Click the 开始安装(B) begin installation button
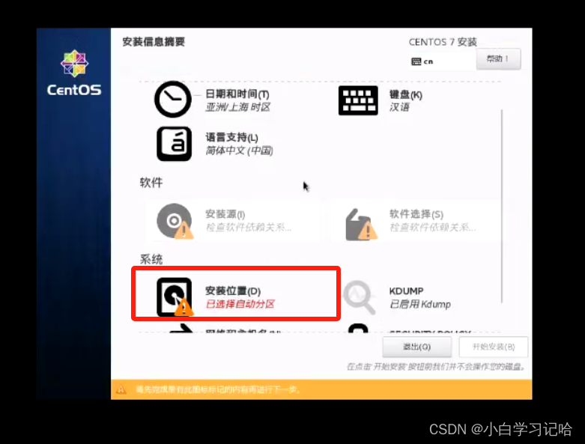The width and height of the screenshot is (585, 444). [494, 347]
